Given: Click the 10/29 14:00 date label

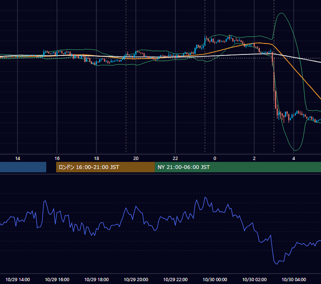Looking at the screenshot, I should 17,279.
